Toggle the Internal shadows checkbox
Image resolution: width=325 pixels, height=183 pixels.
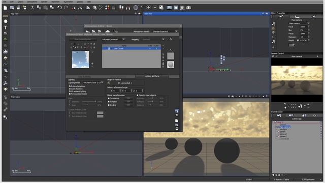(70, 86)
